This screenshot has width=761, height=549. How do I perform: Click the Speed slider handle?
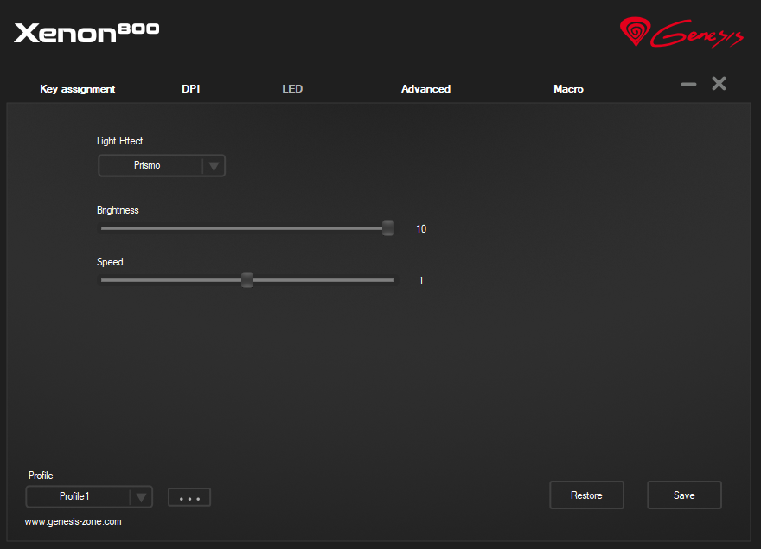tap(247, 280)
